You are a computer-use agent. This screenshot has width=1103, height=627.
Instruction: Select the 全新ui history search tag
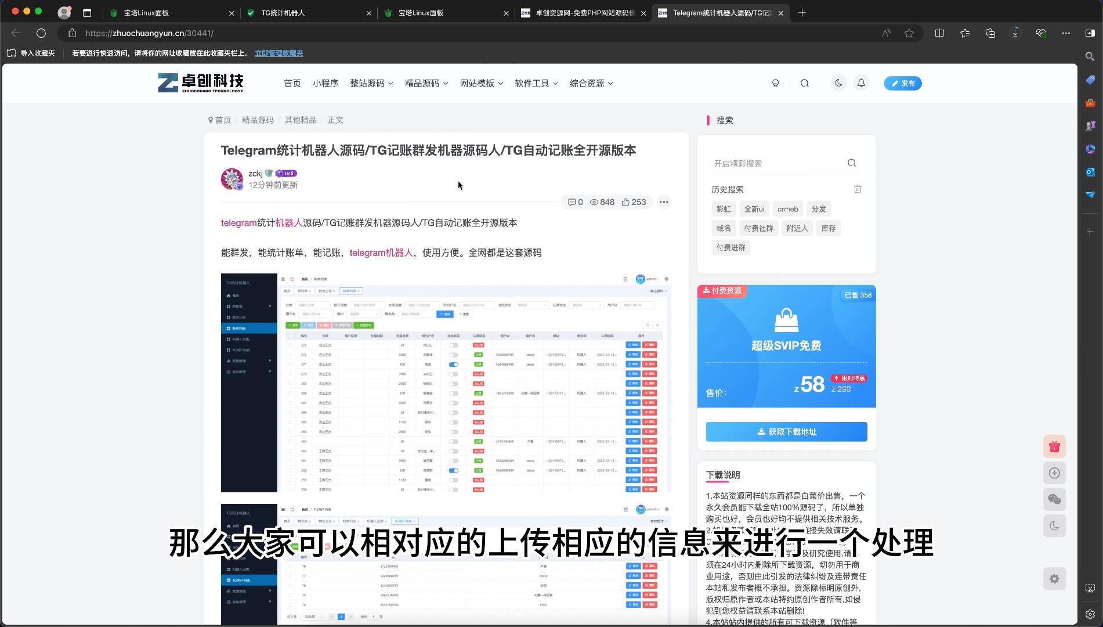pos(754,209)
